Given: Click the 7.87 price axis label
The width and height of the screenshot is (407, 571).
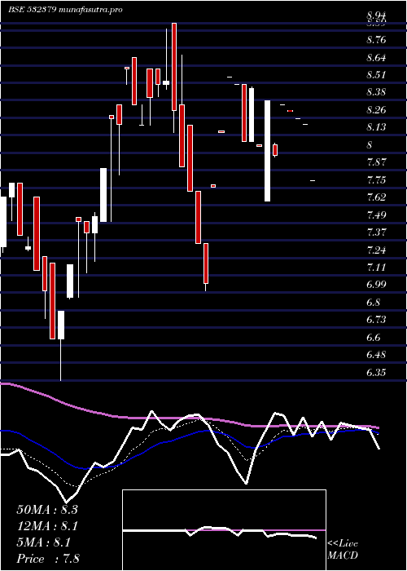Looking at the screenshot, I should (376, 162).
